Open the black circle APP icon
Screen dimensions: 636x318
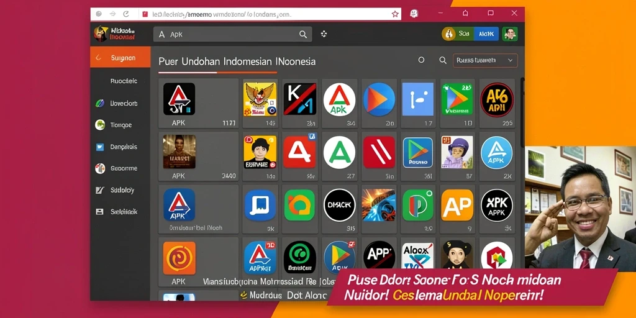379,255
